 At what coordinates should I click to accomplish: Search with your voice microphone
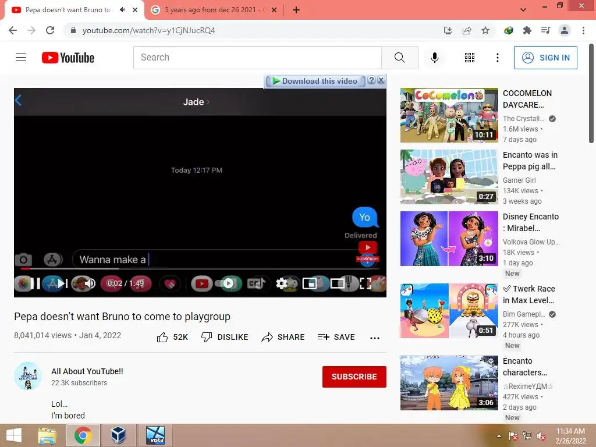click(434, 58)
